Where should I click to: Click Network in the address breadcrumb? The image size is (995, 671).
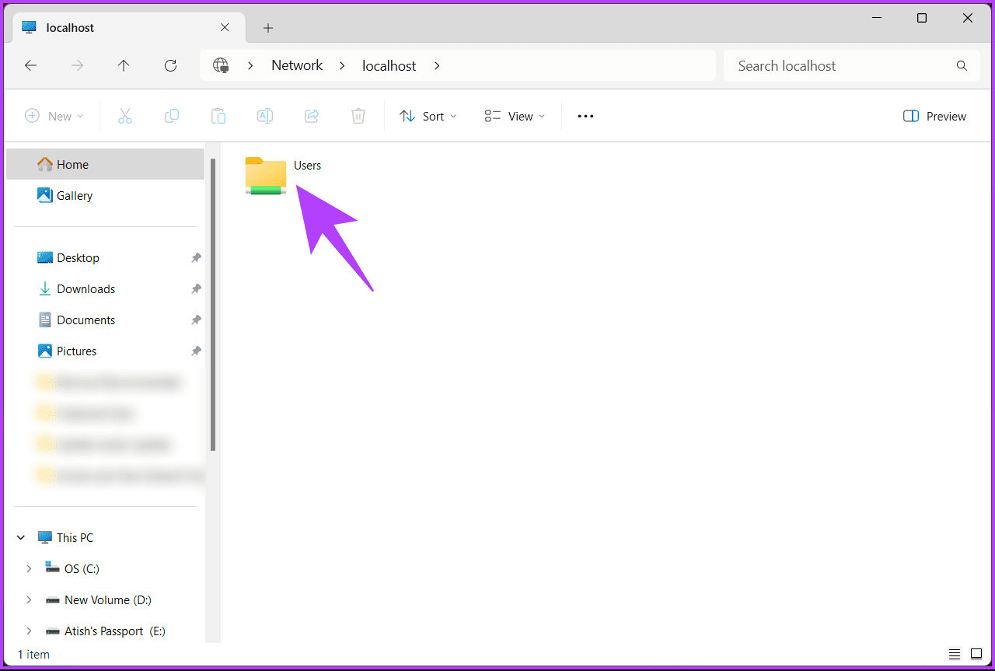coord(297,66)
